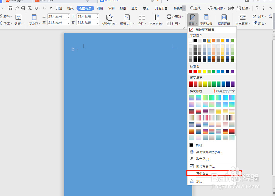The height and width of the screenshot is (196, 275).
Task: Click the help question mark icon
Action: tap(257, 8)
